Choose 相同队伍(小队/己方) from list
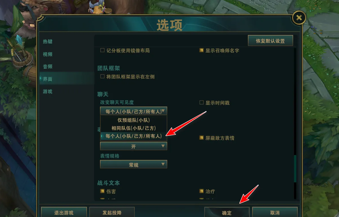Screen dimensions: 339x217 click(134, 128)
